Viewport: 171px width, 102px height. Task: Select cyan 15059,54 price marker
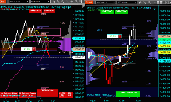(78, 38)
